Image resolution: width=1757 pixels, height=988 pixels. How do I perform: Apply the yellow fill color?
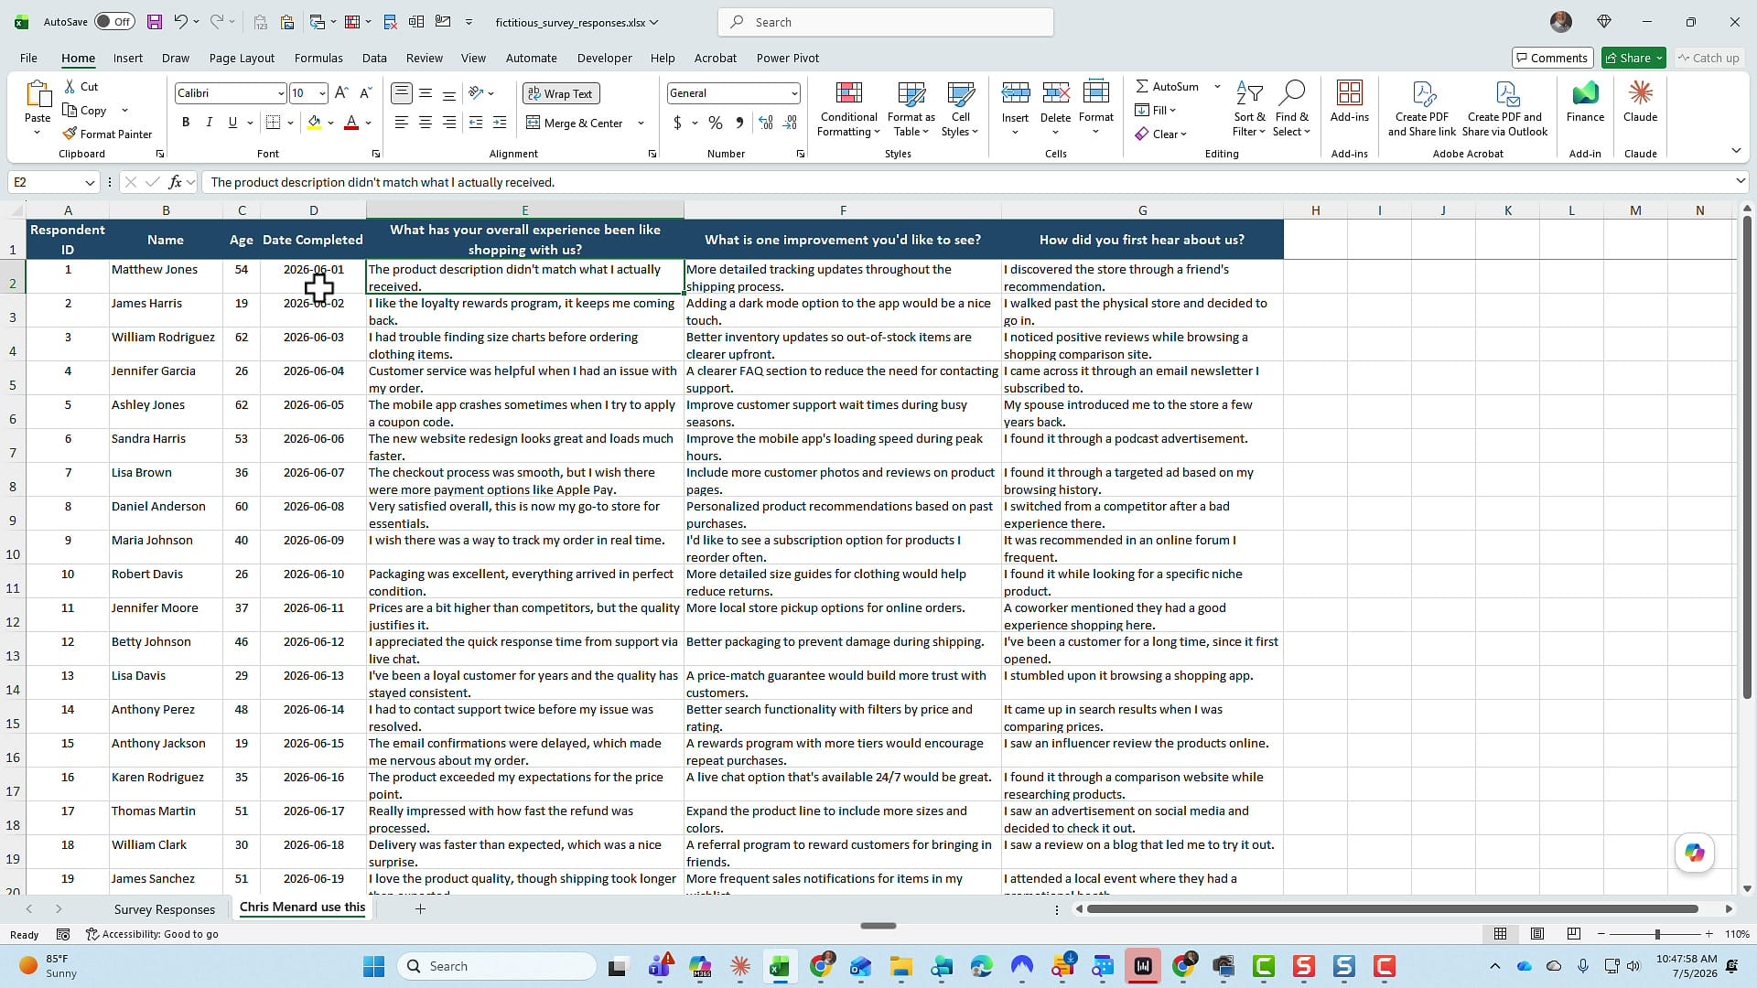[315, 123]
